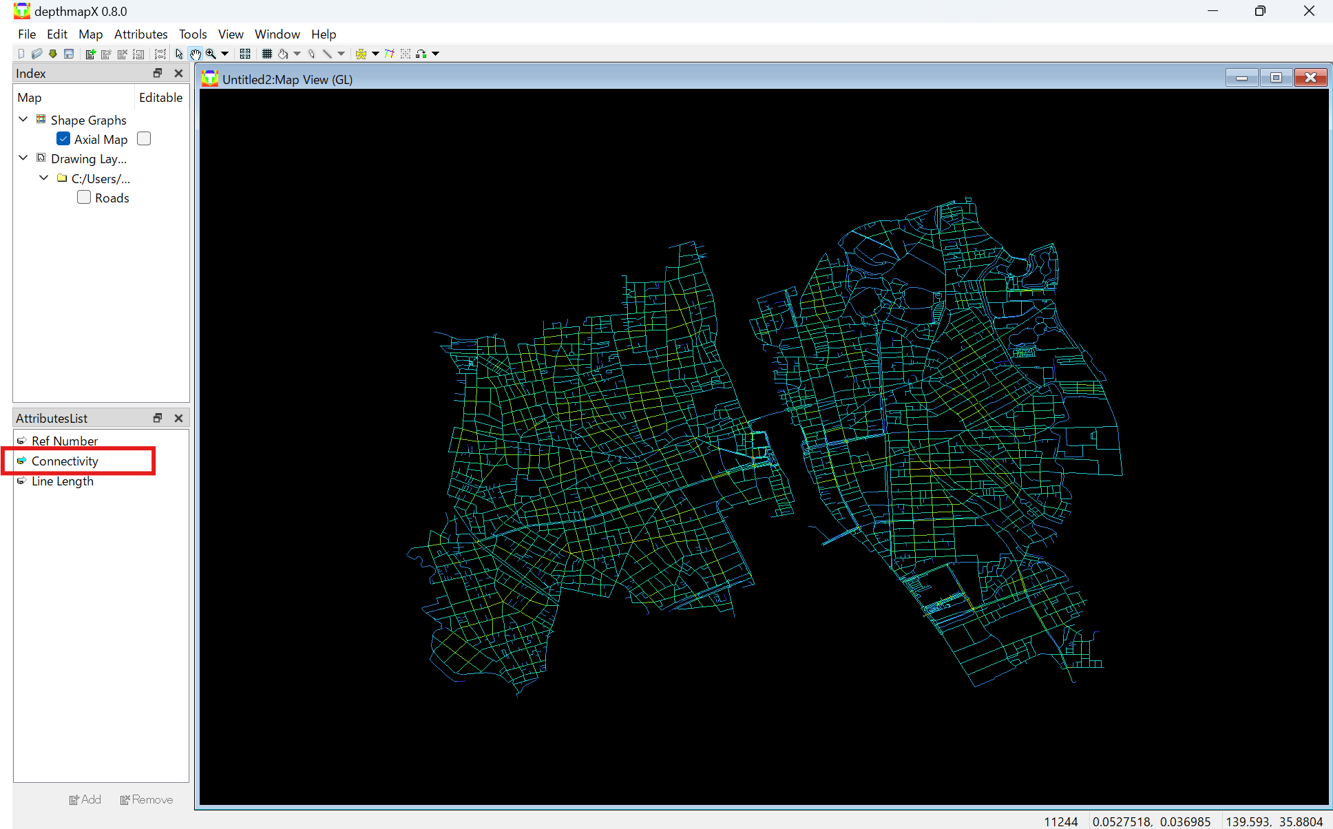
Task: Select the Pan tool in the toolbar
Action: point(196,54)
